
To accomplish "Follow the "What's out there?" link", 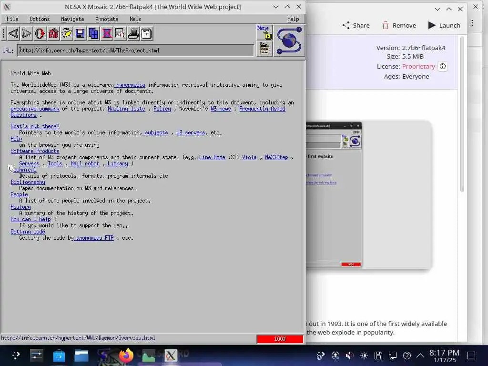I will pos(35,126).
